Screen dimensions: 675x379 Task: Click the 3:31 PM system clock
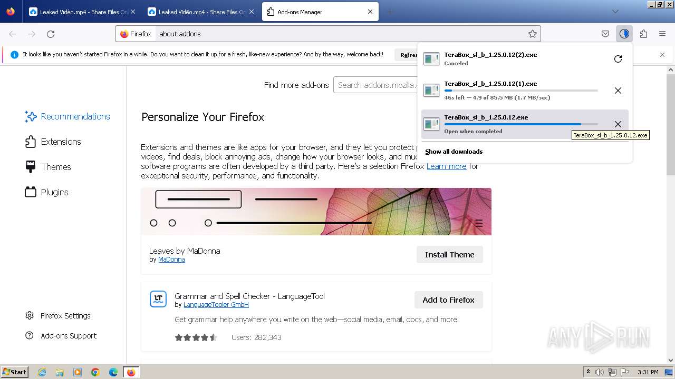tap(648, 372)
